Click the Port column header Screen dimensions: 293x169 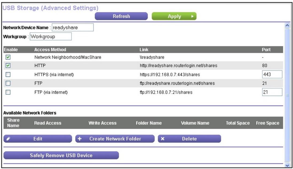point(266,50)
